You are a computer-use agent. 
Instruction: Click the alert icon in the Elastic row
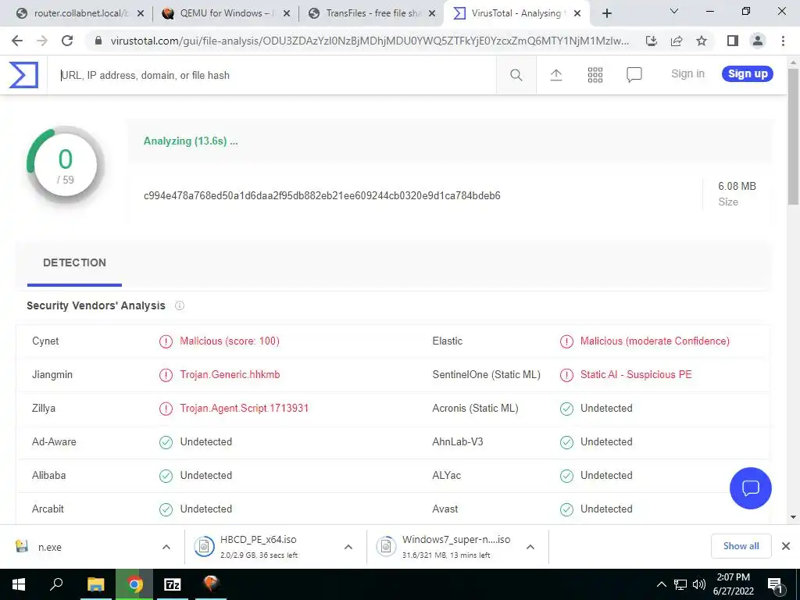566,341
